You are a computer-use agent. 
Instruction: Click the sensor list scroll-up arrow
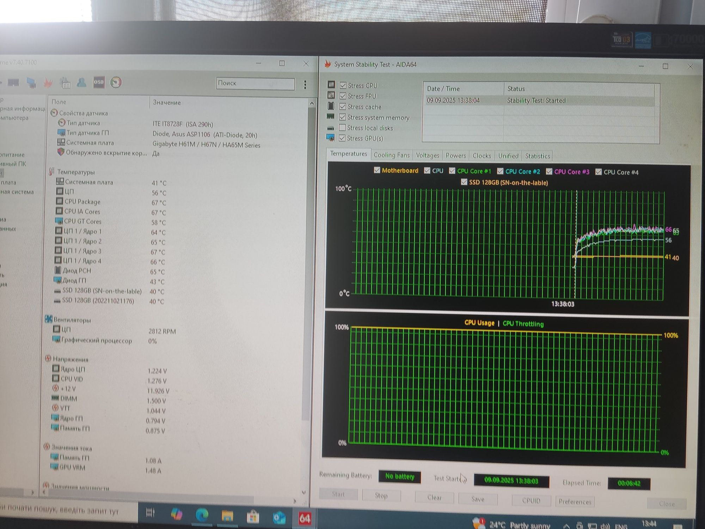coord(312,103)
